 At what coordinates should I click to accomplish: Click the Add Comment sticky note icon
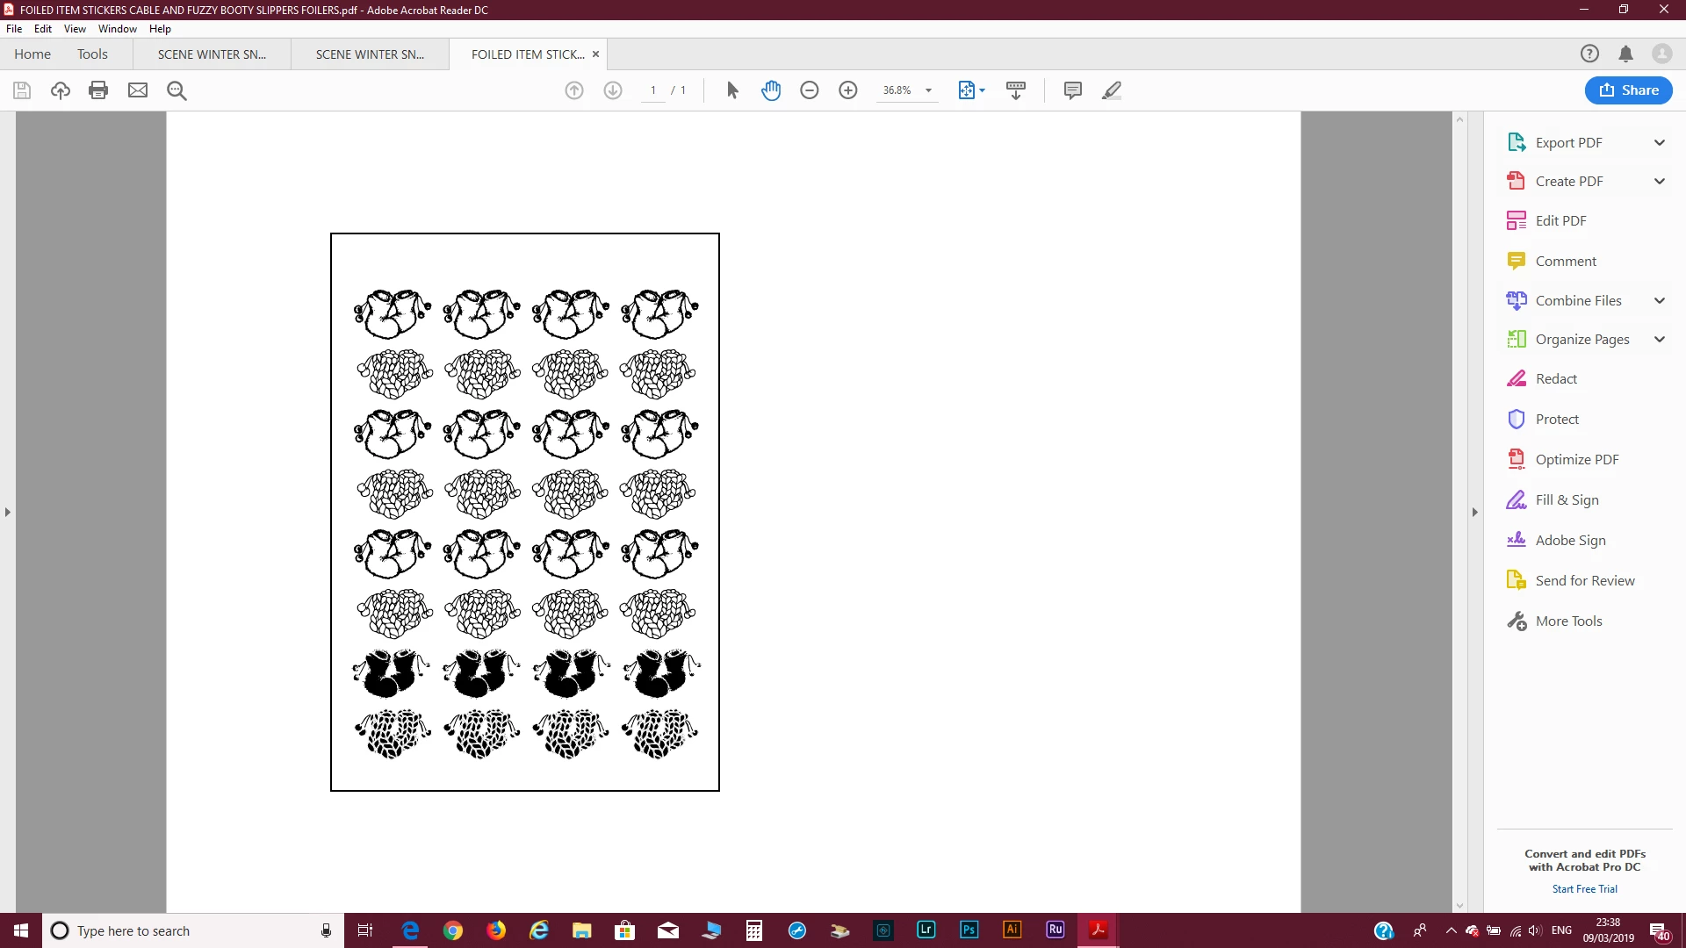tap(1072, 90)
